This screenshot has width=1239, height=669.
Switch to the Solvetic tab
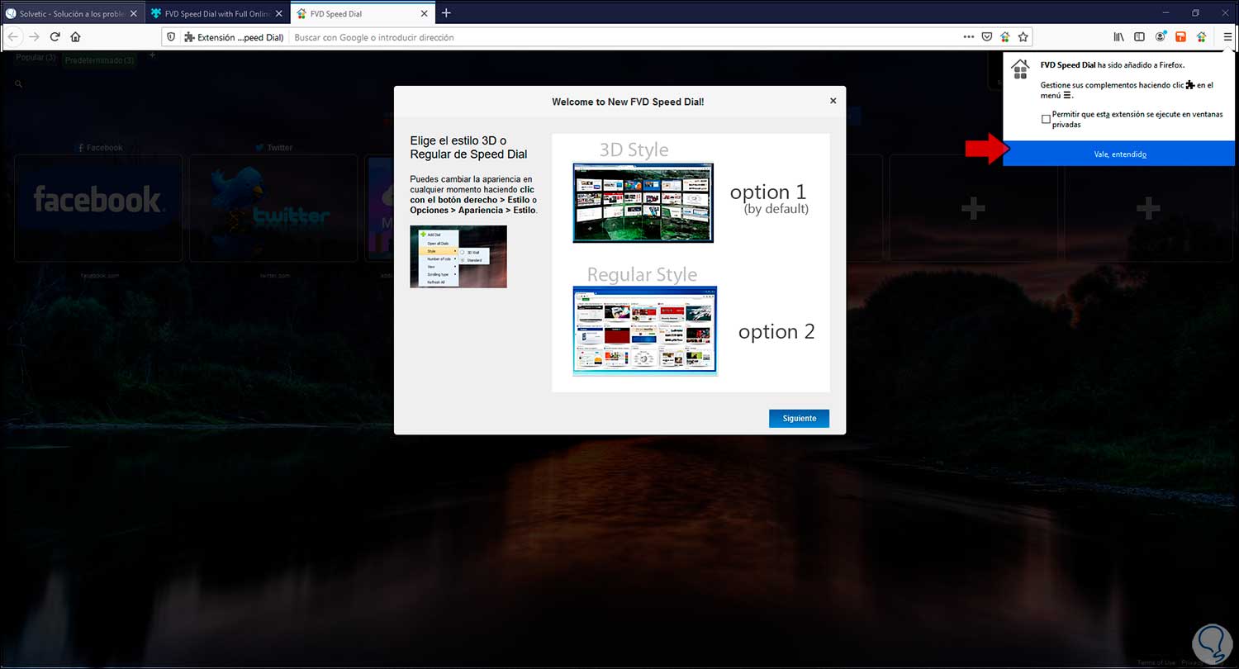click(72, 14)
